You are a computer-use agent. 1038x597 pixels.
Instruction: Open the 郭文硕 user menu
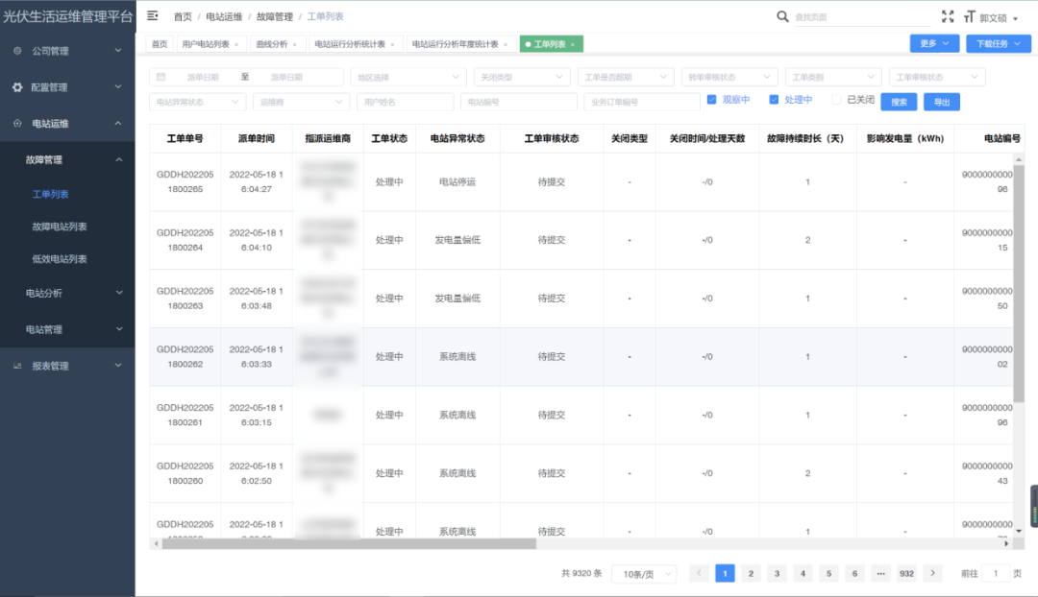(999, 18)
